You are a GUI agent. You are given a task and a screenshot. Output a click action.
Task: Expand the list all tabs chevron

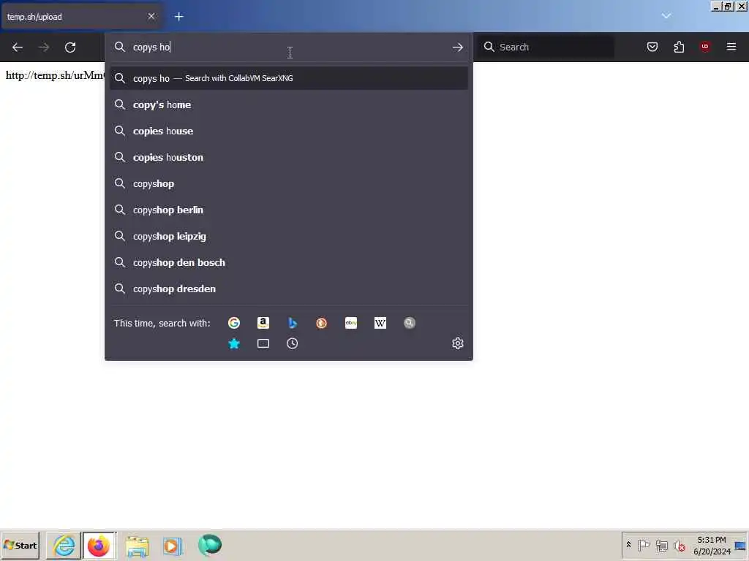pyautogui.click(x=666, y=16)
